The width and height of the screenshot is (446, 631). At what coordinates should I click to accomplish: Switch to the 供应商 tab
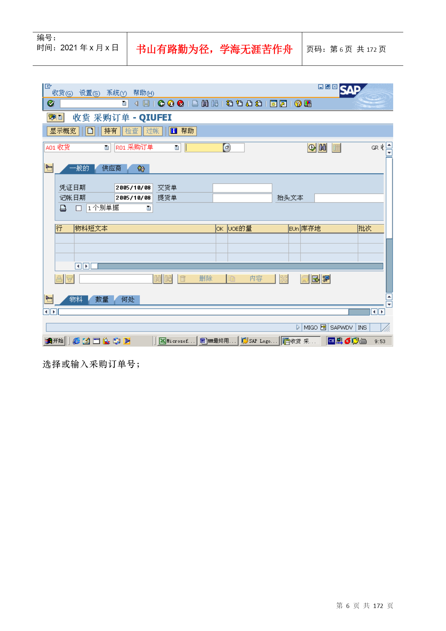click(x=111, y=168)
